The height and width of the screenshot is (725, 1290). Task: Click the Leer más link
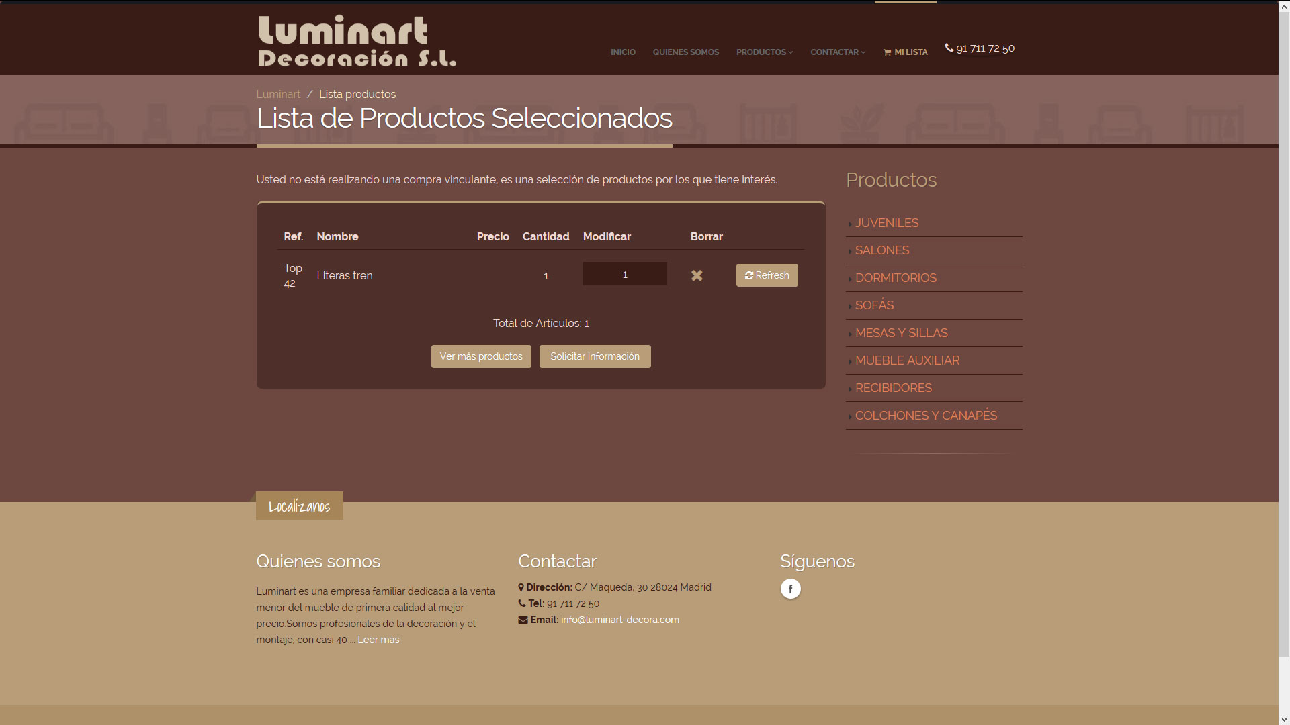378,640
